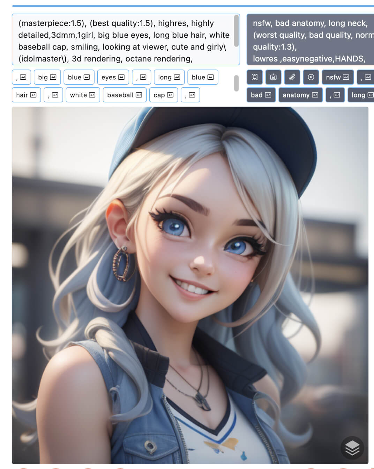Image resolution: width=374 pixels, height=469 pixels.
Task: Click the 'nsfw' negative tag chip
Action: (337, 77)
